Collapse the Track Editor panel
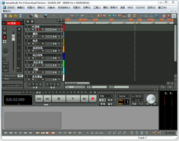 pos(3,20)
